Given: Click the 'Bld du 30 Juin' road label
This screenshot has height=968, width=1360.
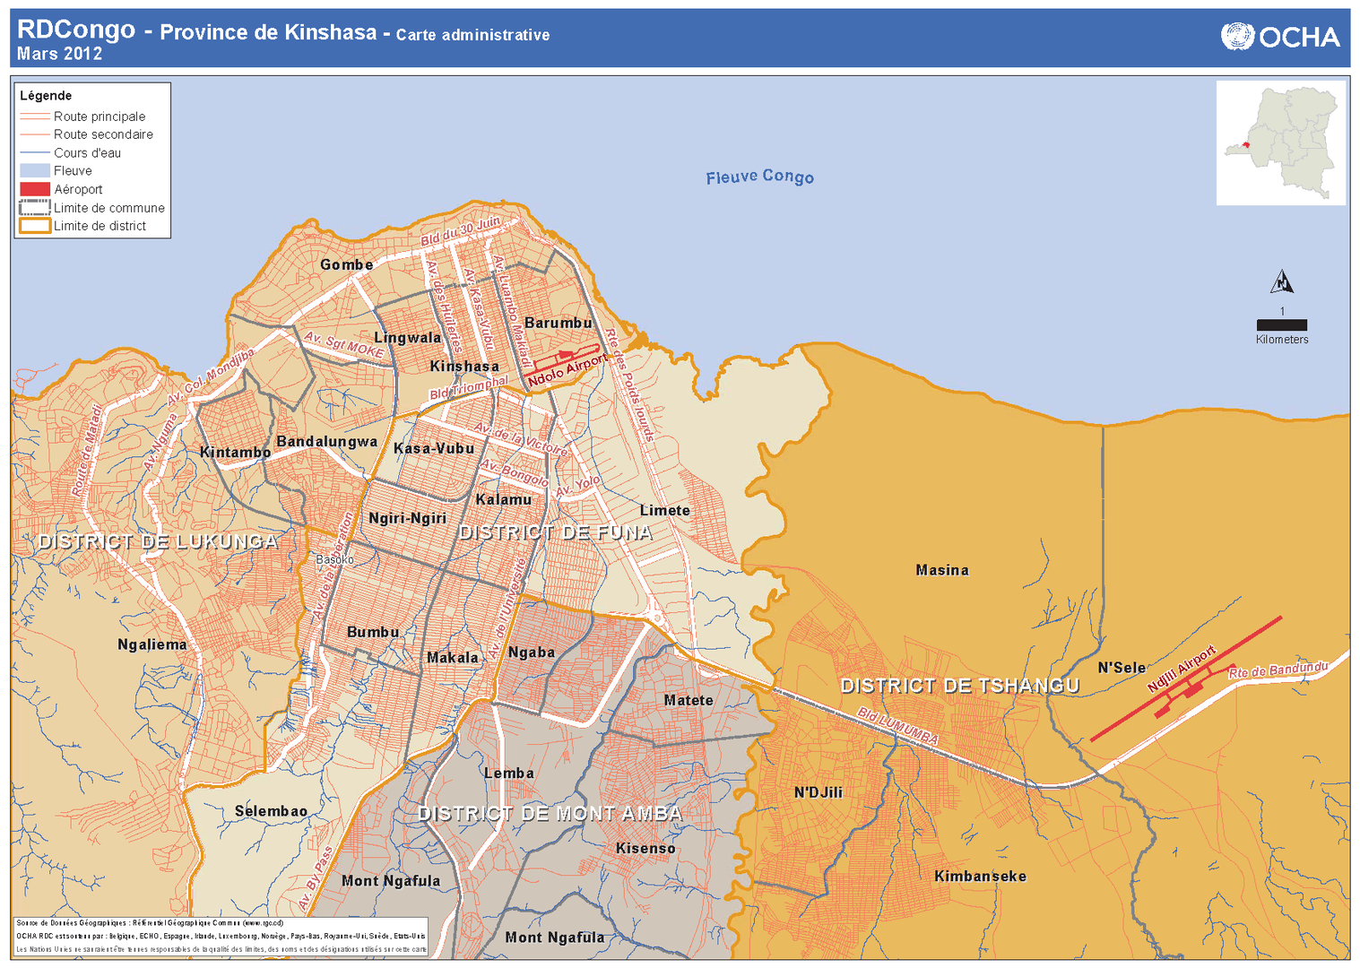Looking at the screenshot, I should 461,231.
